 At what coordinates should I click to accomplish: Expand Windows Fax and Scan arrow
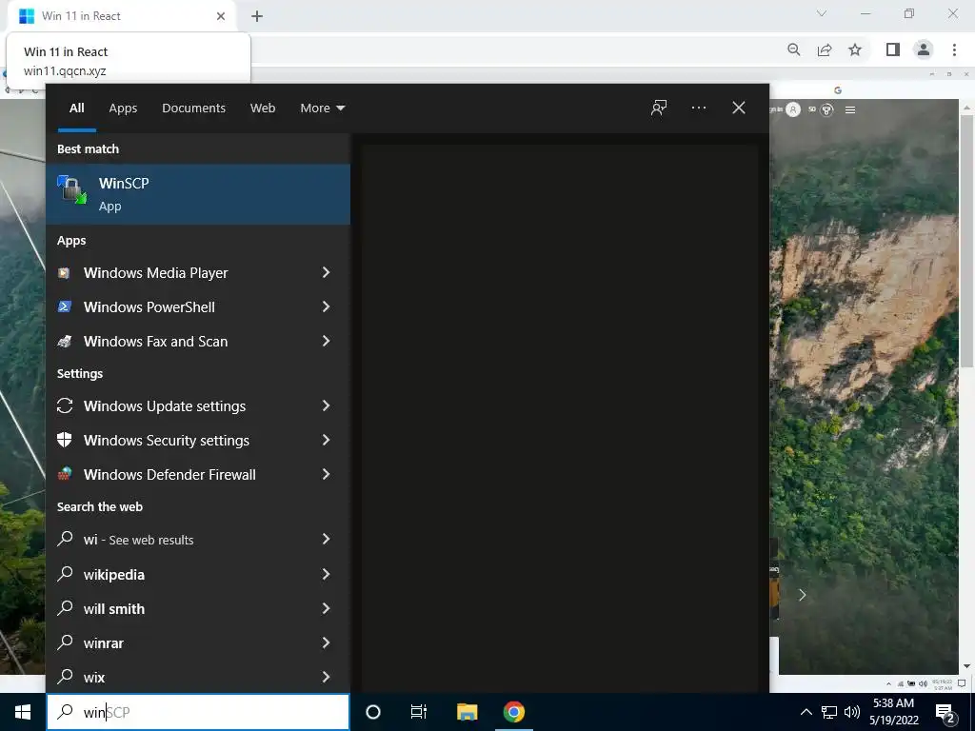point(326,341)
